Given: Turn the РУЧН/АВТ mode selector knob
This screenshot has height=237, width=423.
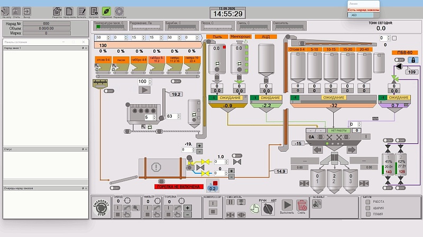Looking at the screenshot, I should (x=268, y=209).
